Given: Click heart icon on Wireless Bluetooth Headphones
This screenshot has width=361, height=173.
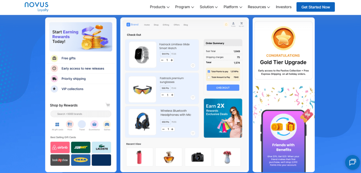Looking at the screenshot, I should [x=193, y=133].
